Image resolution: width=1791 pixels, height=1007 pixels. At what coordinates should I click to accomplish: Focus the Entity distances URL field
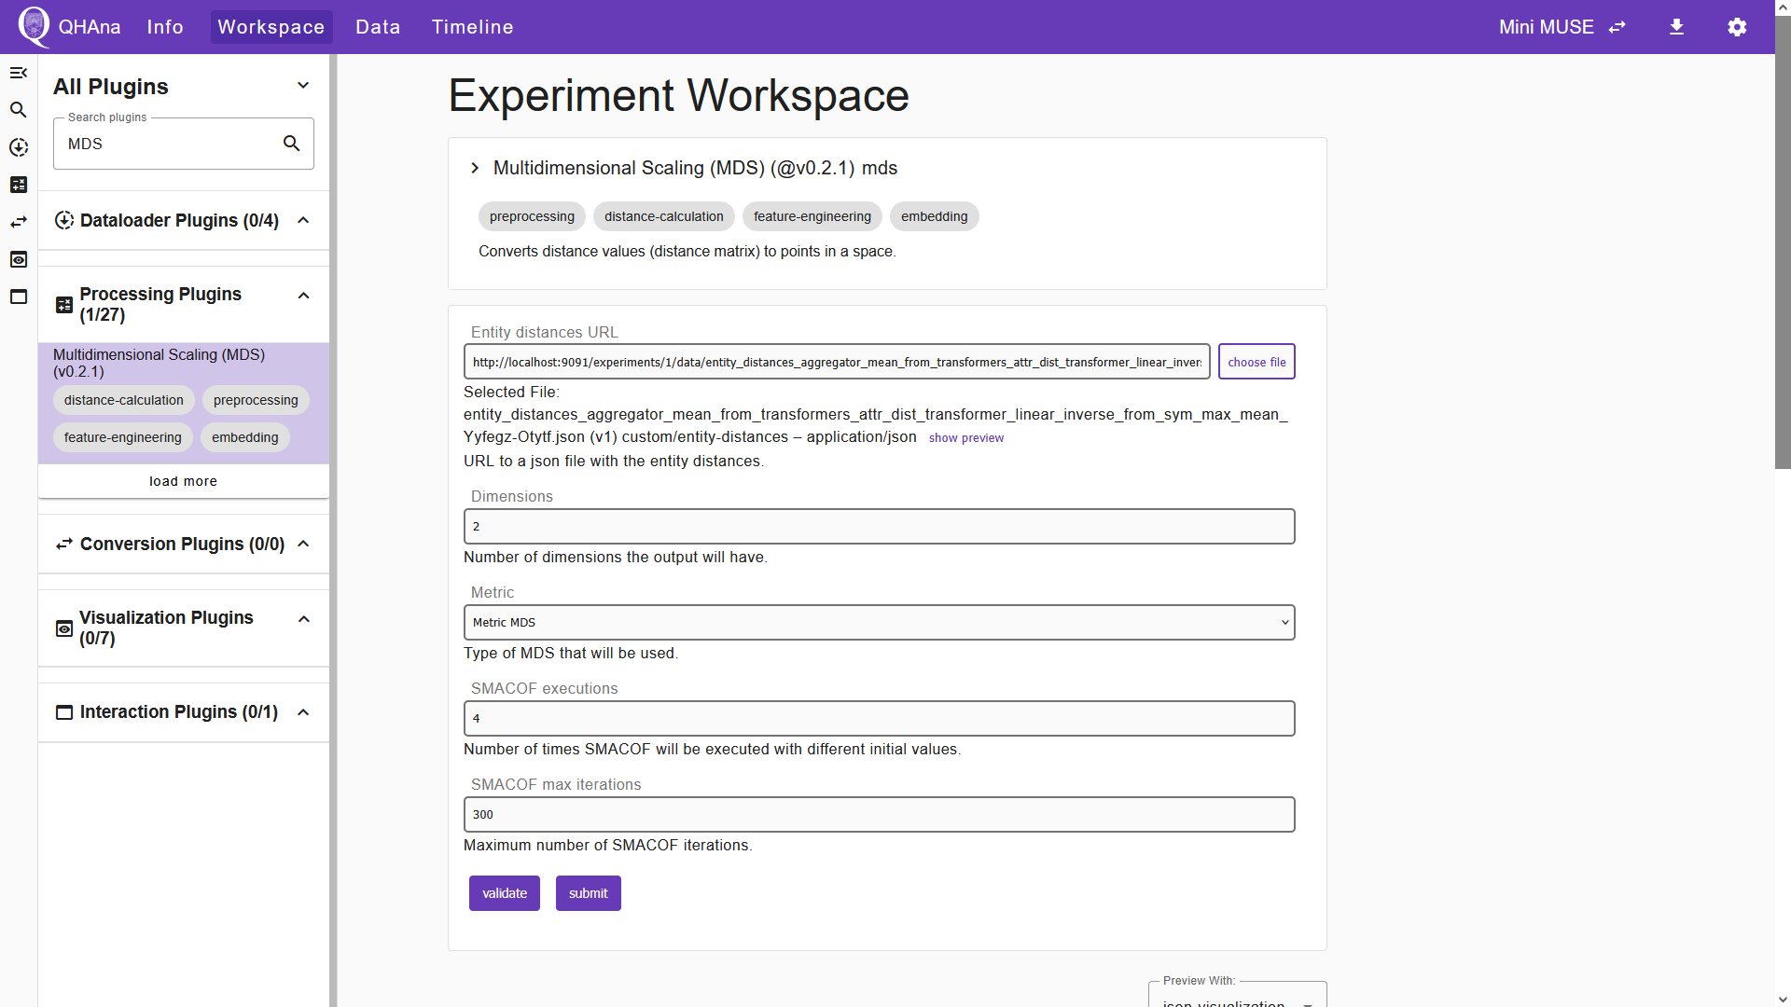click(837, 362)
